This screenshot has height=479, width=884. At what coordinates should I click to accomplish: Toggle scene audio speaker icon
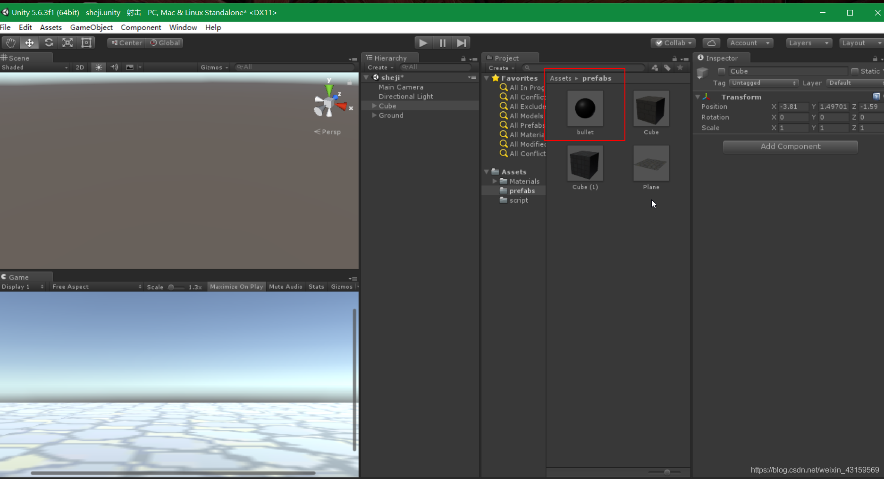[114, 67]
